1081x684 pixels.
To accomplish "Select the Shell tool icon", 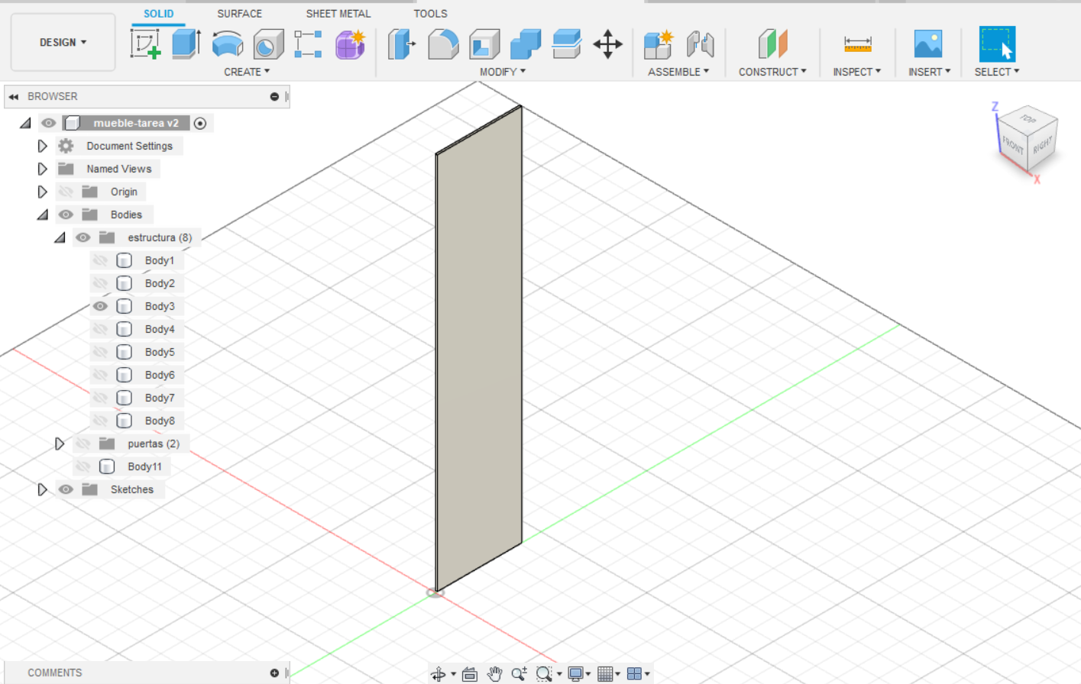I will coord(484,44).
